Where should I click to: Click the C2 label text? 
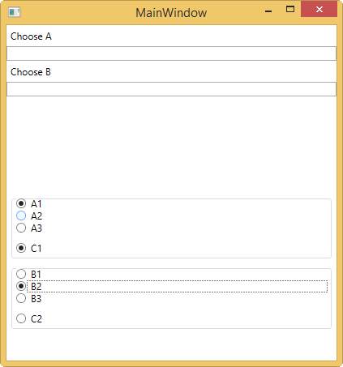pyautogui.click(x=36, y=319)
